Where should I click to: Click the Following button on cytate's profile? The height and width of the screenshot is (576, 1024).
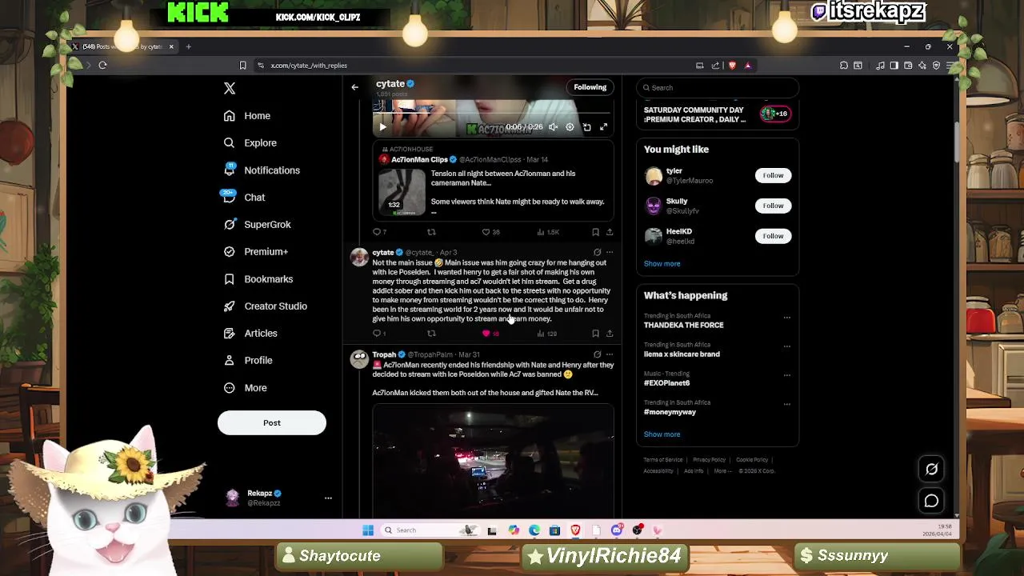(590, 87)
